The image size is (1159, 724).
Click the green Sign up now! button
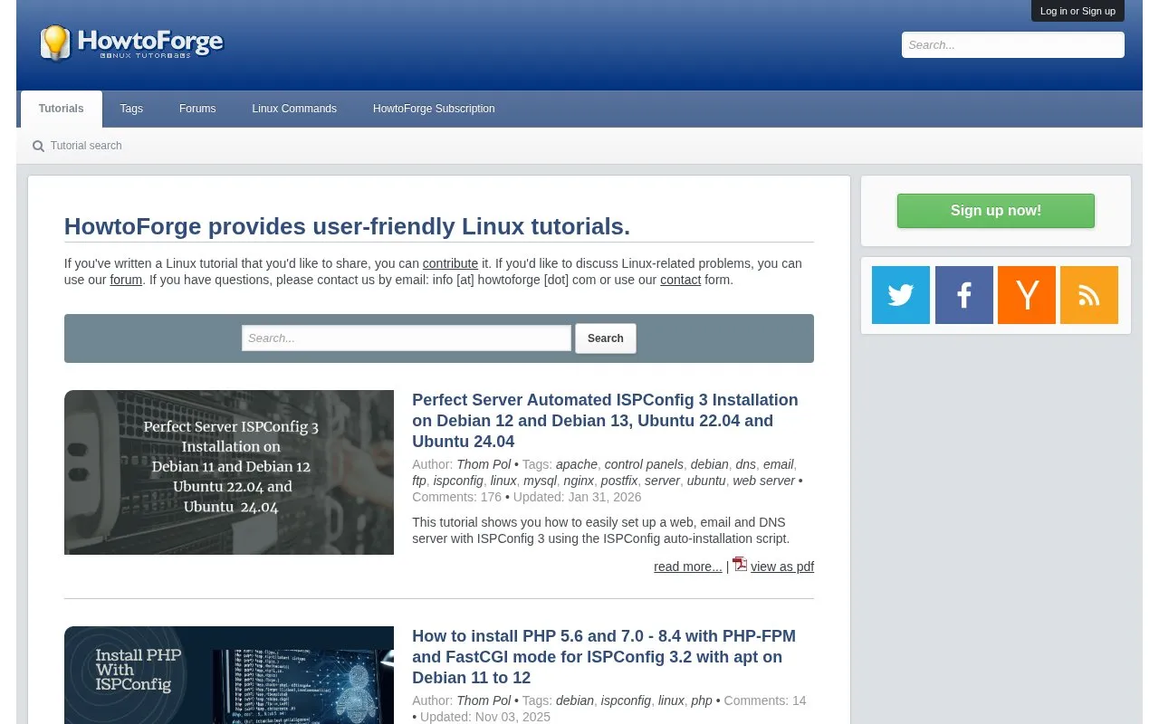pos(996,211)
